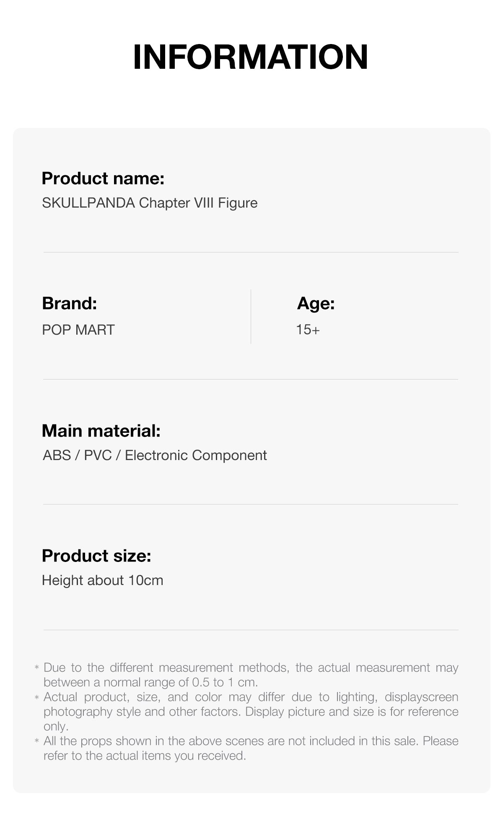Click the lighting and color disclaimer note

[x=251, y=712]
